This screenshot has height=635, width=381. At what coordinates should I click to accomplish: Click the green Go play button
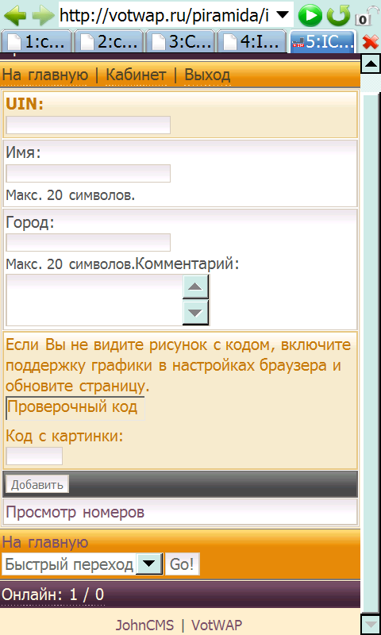(310, 16)
